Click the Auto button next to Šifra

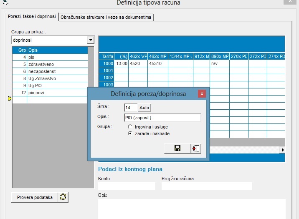(x=144, y=108)
